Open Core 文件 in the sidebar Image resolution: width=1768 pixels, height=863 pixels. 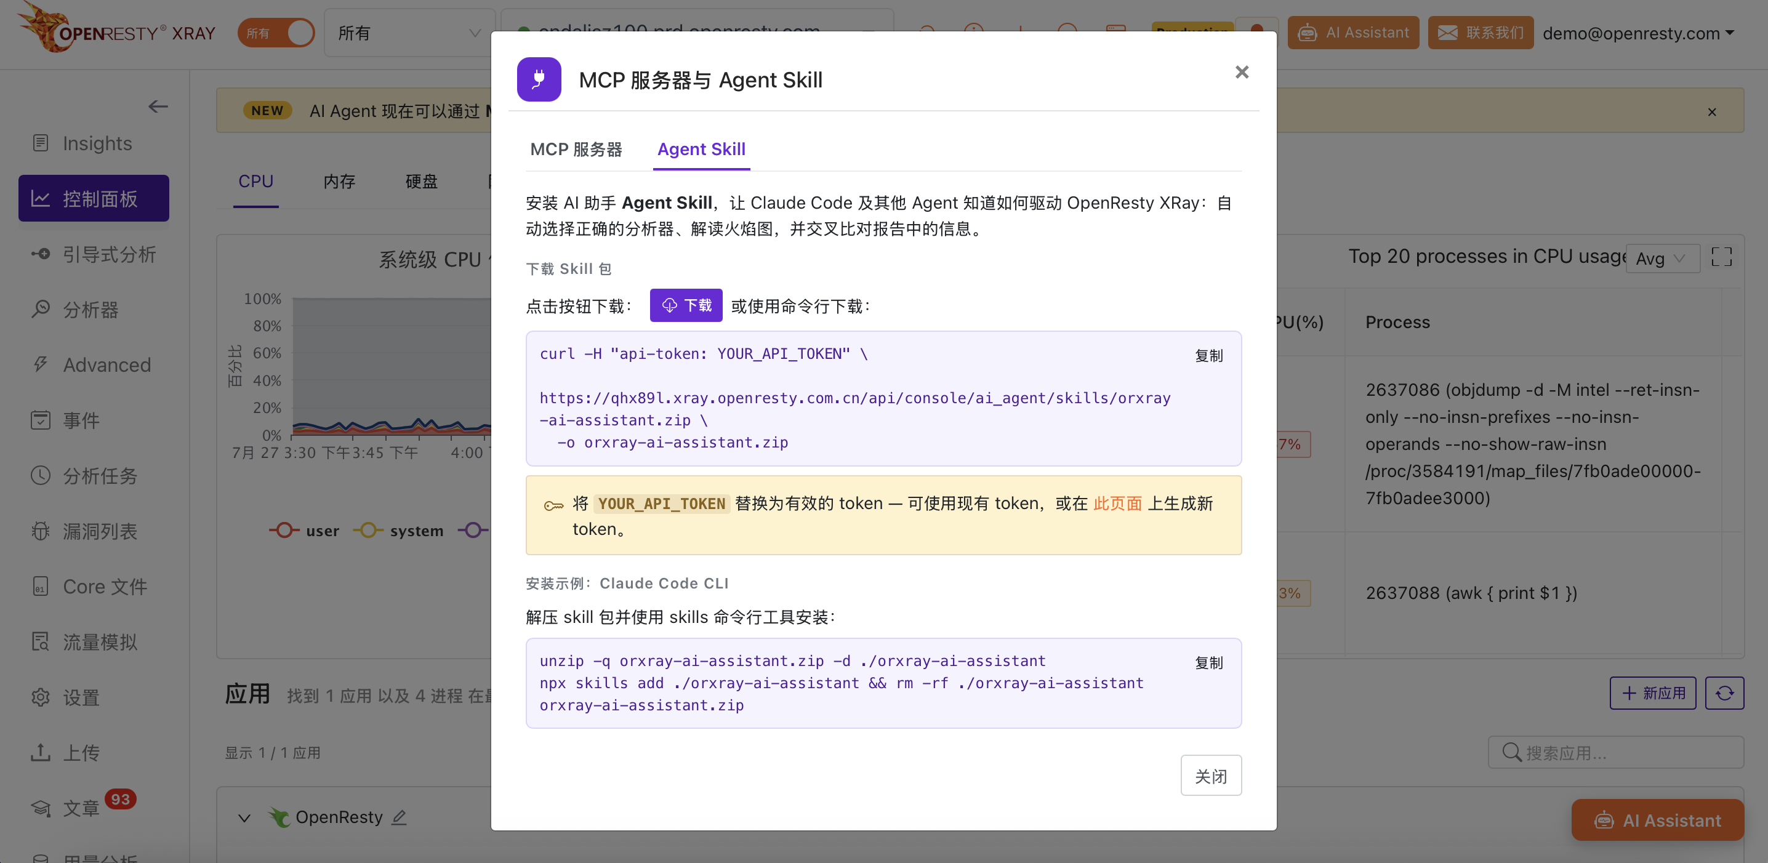coord(94,587)
